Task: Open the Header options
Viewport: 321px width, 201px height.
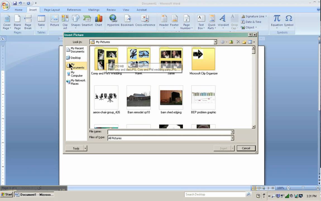Action: tap(164, 22)
